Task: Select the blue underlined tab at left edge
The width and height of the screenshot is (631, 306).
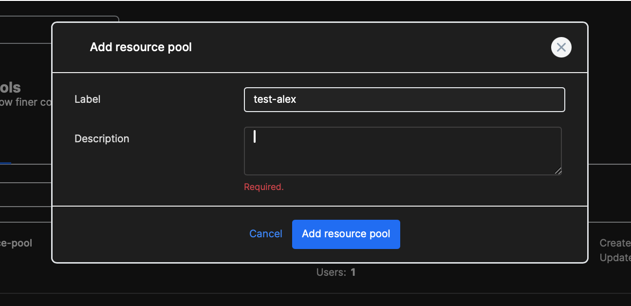Action: coord(5,163)
